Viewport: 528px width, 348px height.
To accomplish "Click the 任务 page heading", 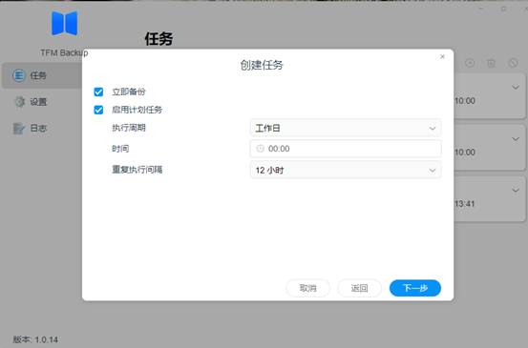I will click(x=158, y=39).
